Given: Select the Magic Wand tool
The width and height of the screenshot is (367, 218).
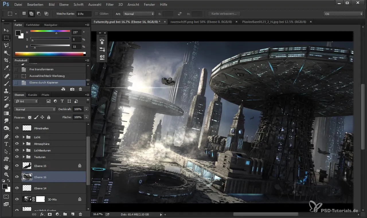Looking at the screenshot, I should pos(6,53).
